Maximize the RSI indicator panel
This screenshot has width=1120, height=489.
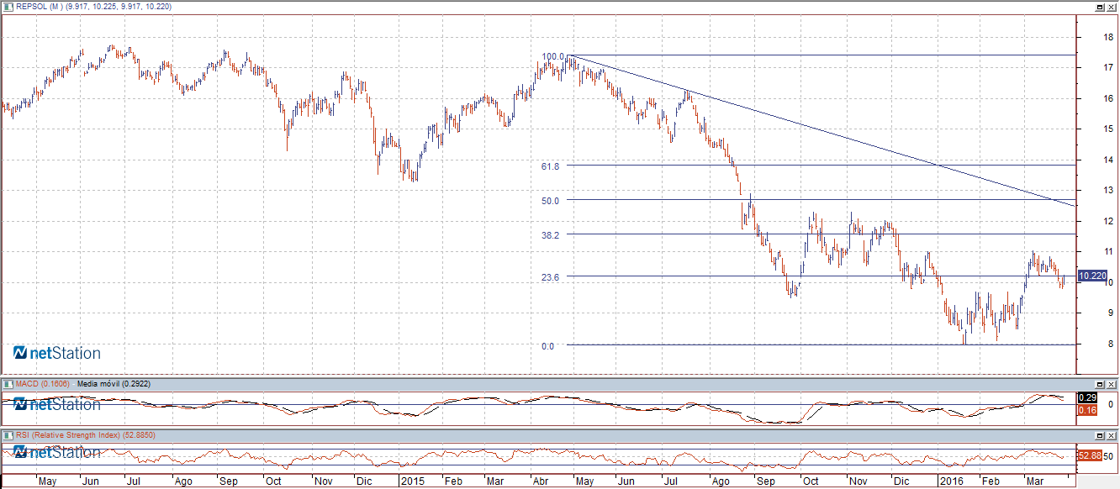tap(1100, 435)
